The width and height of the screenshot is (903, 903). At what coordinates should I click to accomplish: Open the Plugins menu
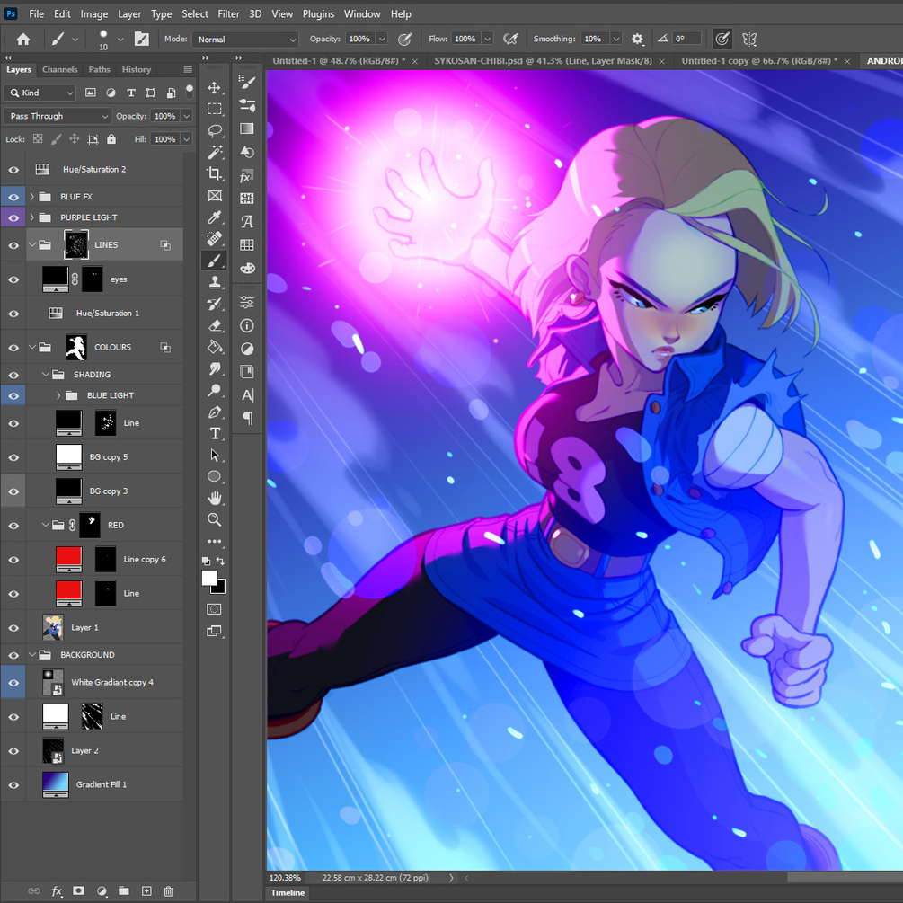tap(318, 13)
